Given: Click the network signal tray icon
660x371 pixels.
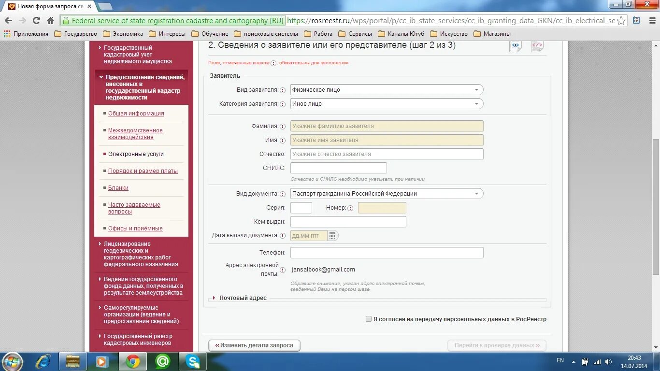Looking at the screenshot, I should 597,361.
